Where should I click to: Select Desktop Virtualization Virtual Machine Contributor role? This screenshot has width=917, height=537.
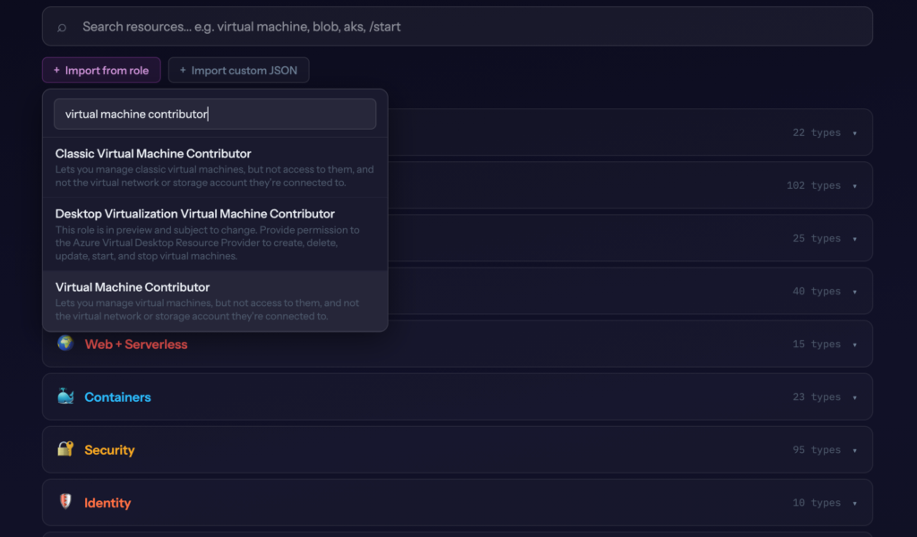coord(215,234)
